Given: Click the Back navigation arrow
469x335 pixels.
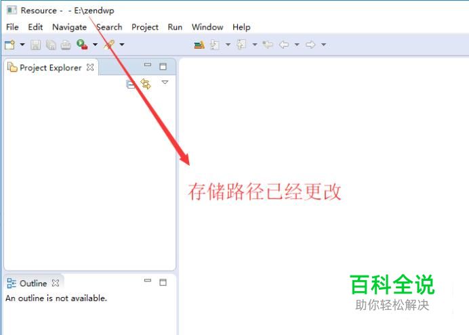Looking at the screenshot, I should click(x=284, y=45).
